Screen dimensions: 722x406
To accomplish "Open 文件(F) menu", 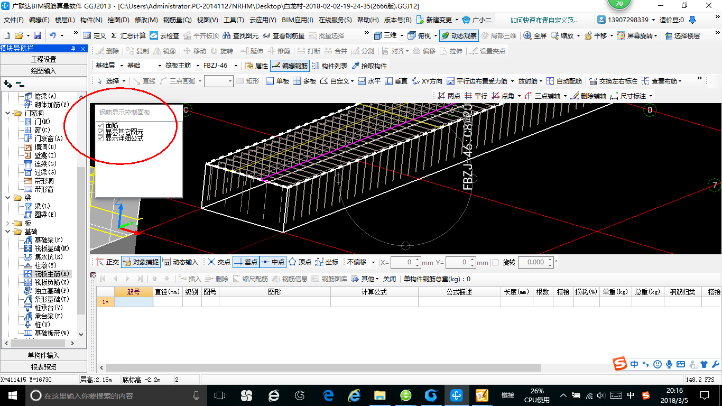I will (x=14, y=20).
